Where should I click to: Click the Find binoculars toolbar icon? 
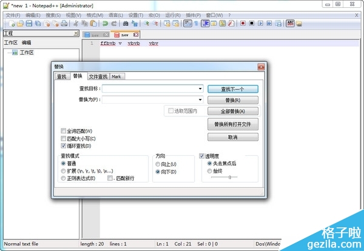(x=126, y=24)
